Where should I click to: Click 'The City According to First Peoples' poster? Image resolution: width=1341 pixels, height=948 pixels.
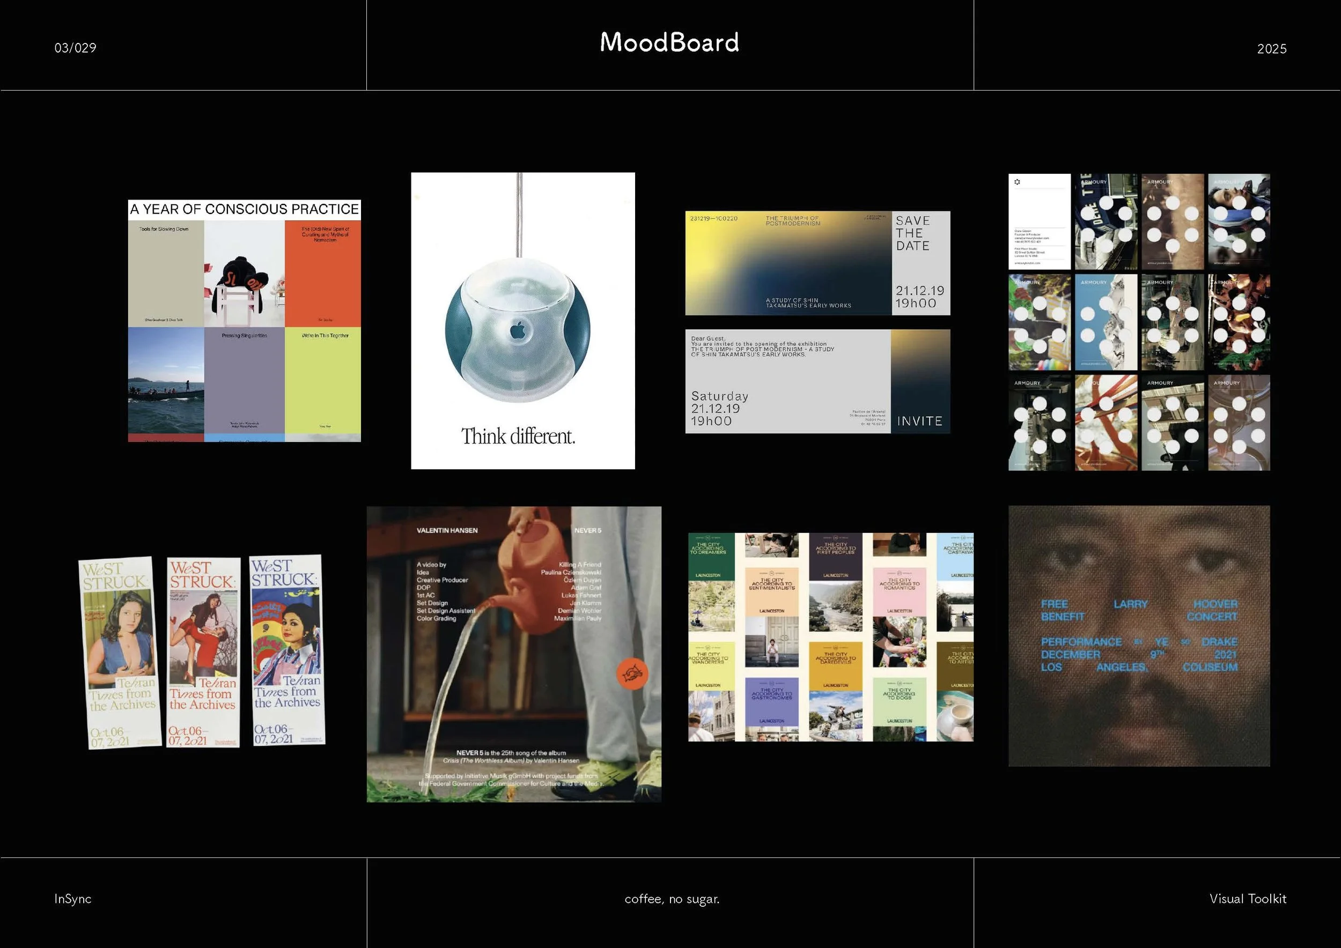click(x=836, y=557)
